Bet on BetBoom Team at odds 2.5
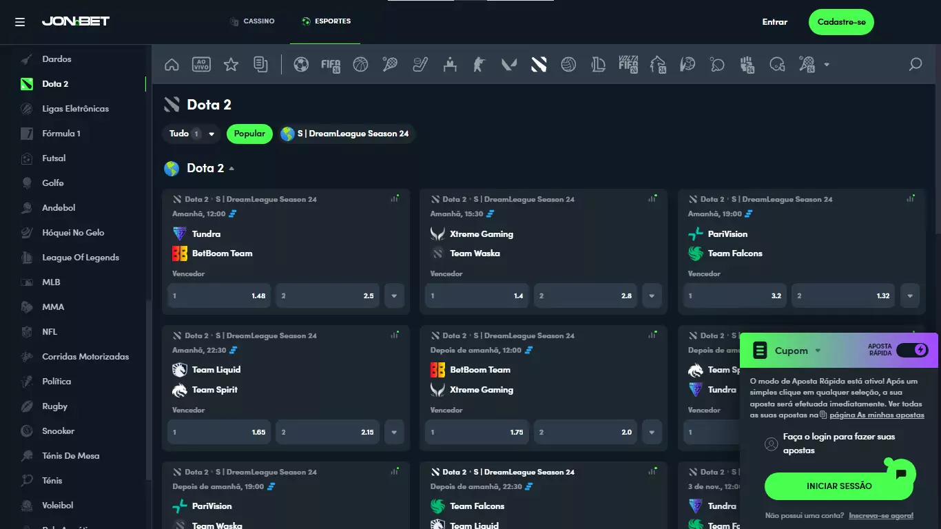Viewport: 941px width, 529px height. [x=328, y=295]
